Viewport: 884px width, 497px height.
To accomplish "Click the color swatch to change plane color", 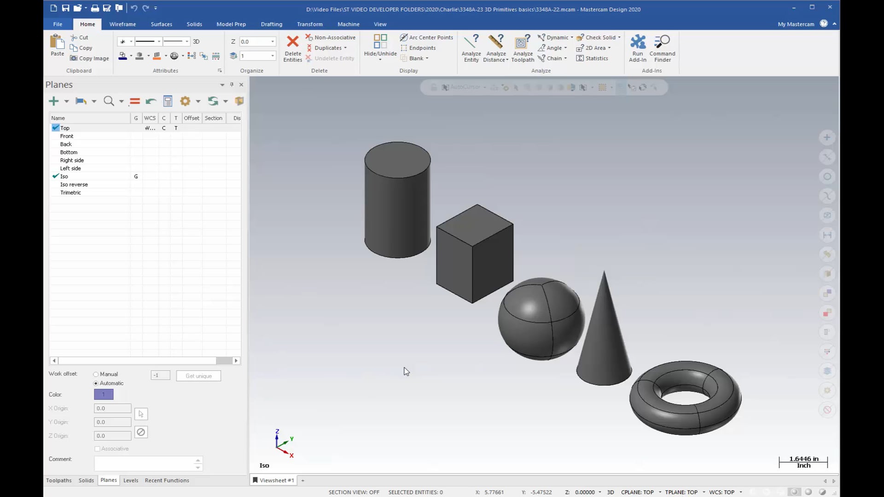I will click(103, 394).
